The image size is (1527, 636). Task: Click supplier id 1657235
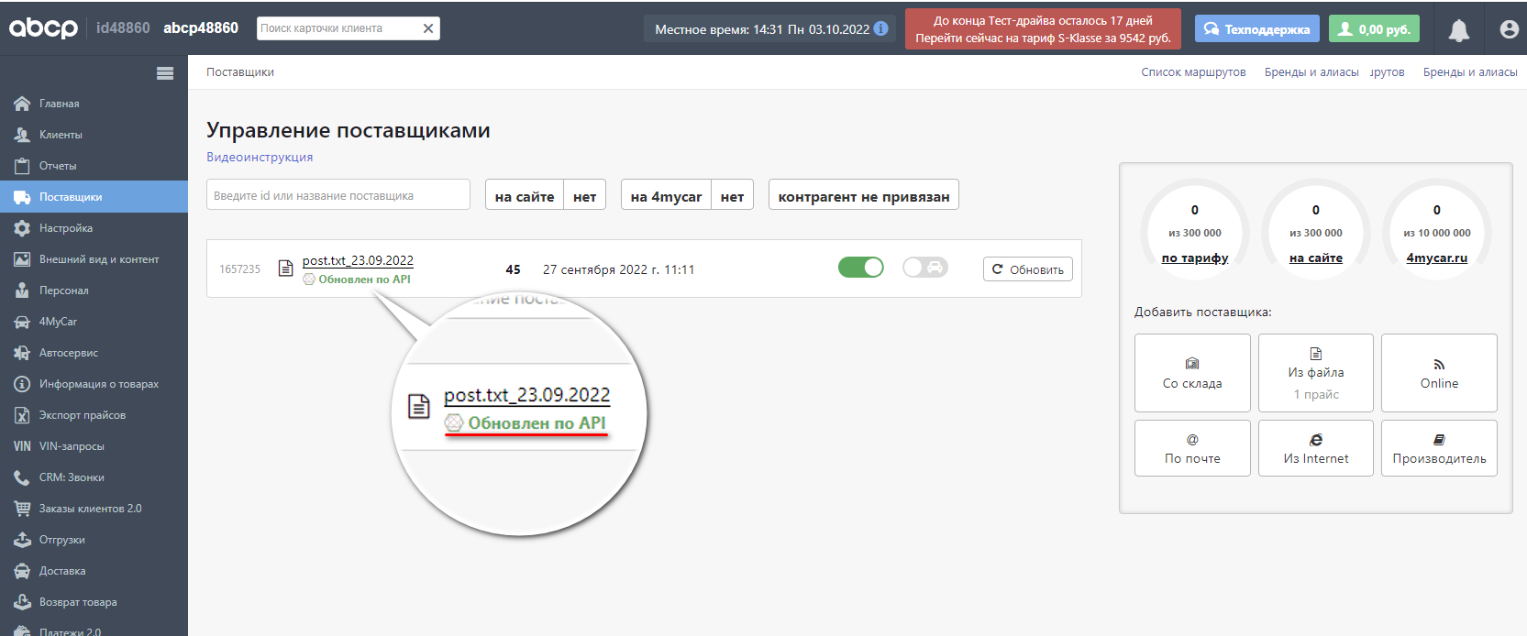point(239,269)
